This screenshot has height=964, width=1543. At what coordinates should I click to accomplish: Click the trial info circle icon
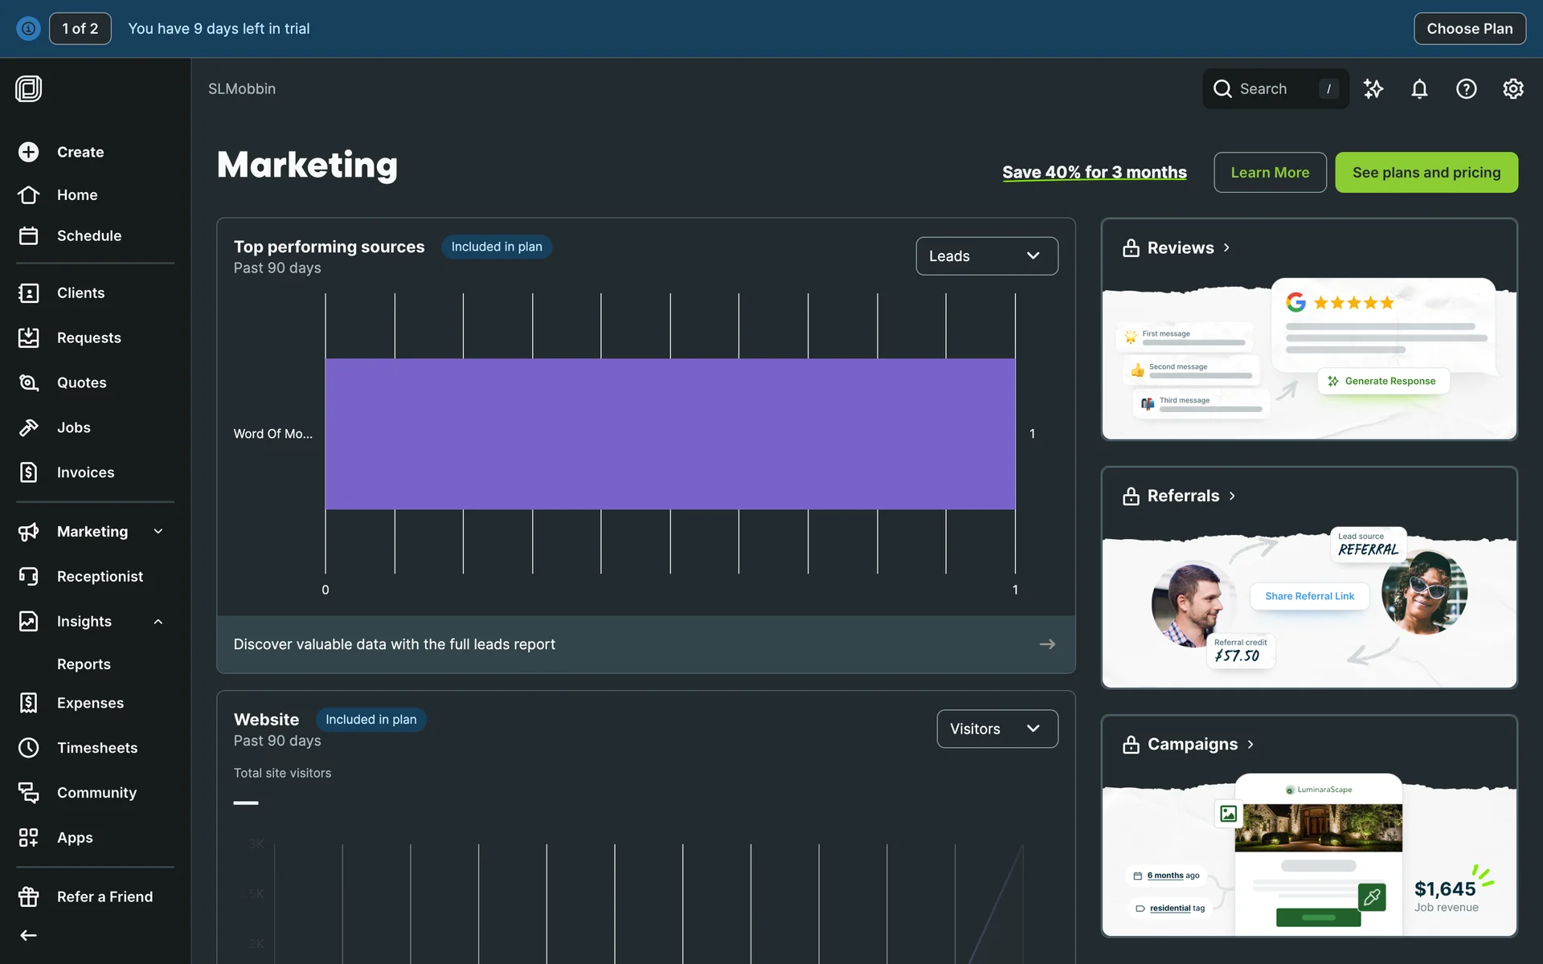(x=28, y=29)
